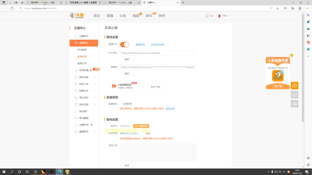Close the 斗鱼直播伴侣 floating promo

pyautogui.click(x=291, y=55)
